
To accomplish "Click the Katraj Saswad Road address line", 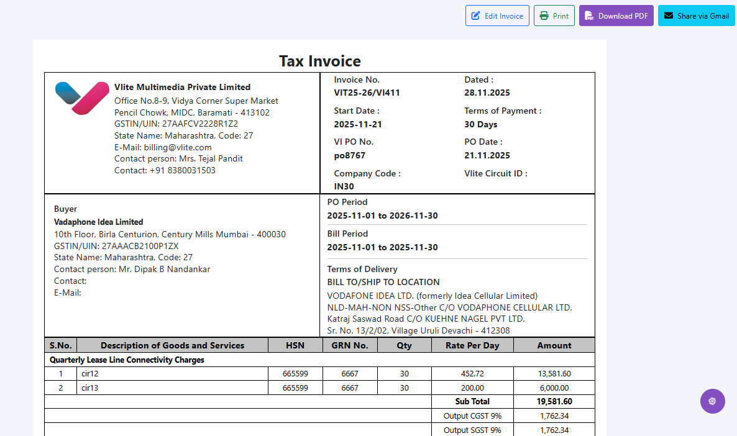I will click(x=426, y=319).
